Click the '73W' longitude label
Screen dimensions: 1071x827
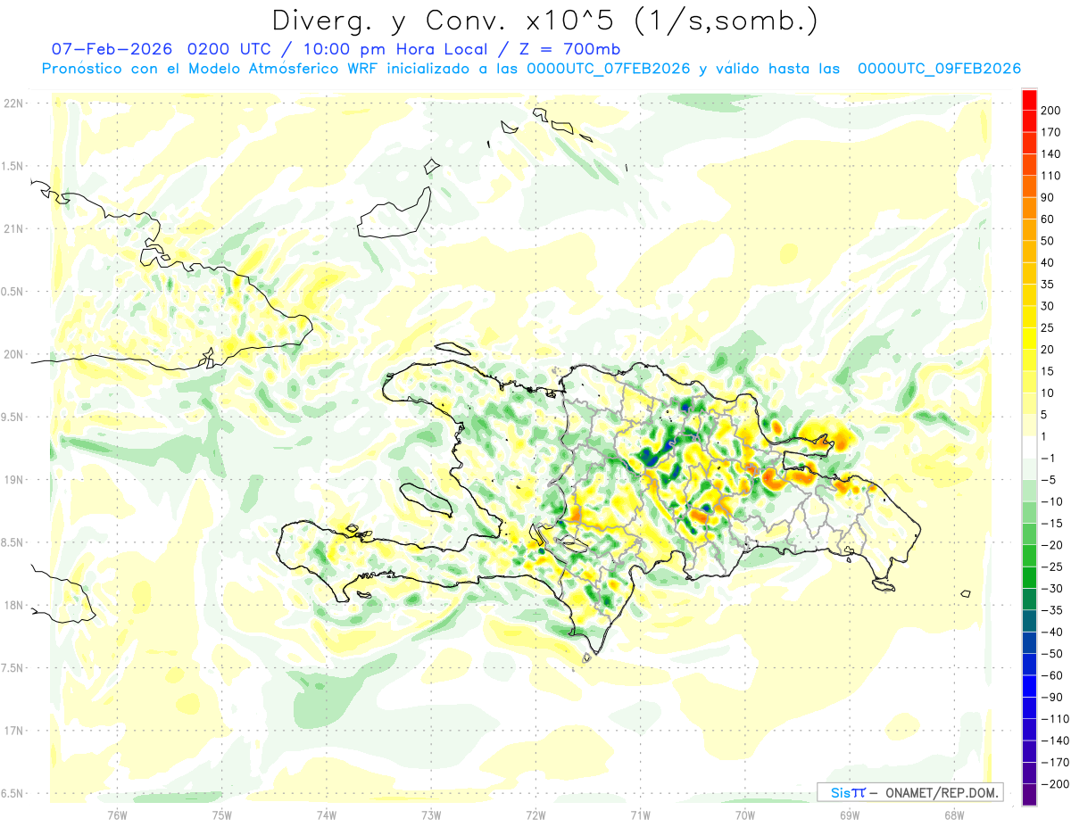click(x=431, y=815)
